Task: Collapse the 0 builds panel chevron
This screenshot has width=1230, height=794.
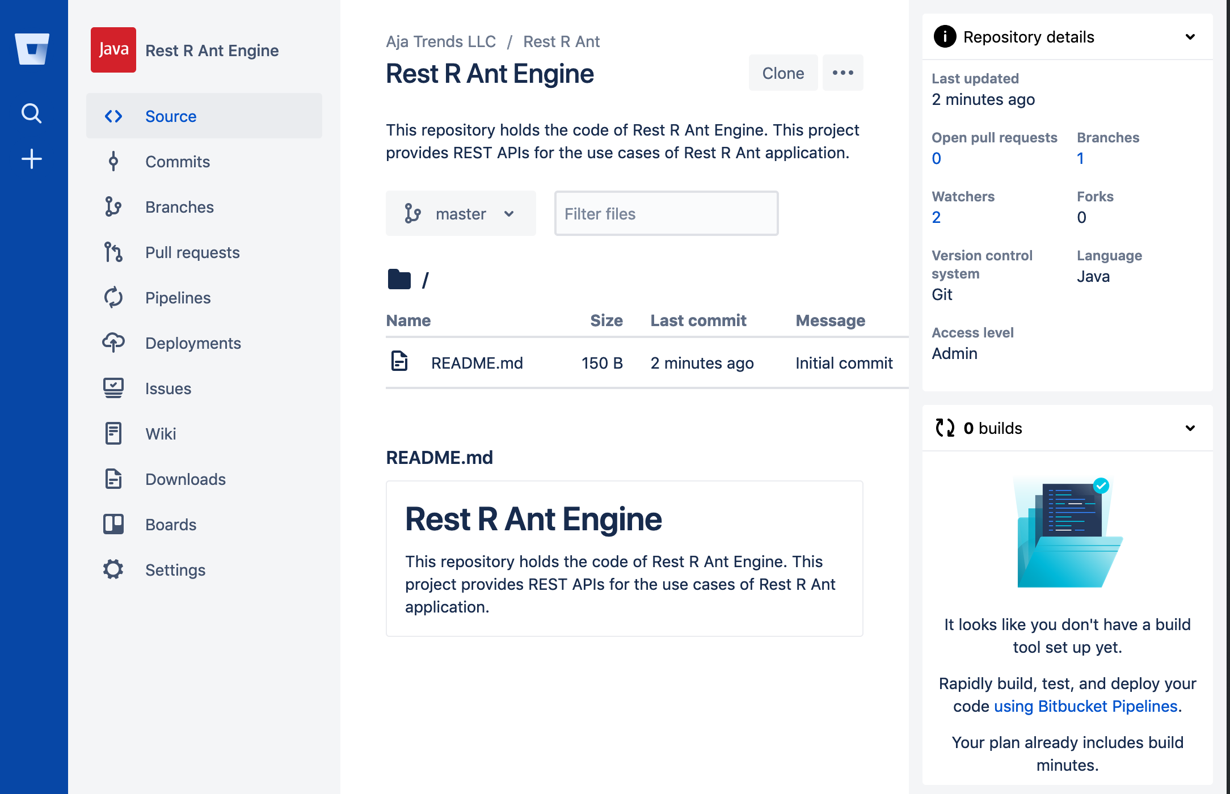Action: (x=1190, y=428)
